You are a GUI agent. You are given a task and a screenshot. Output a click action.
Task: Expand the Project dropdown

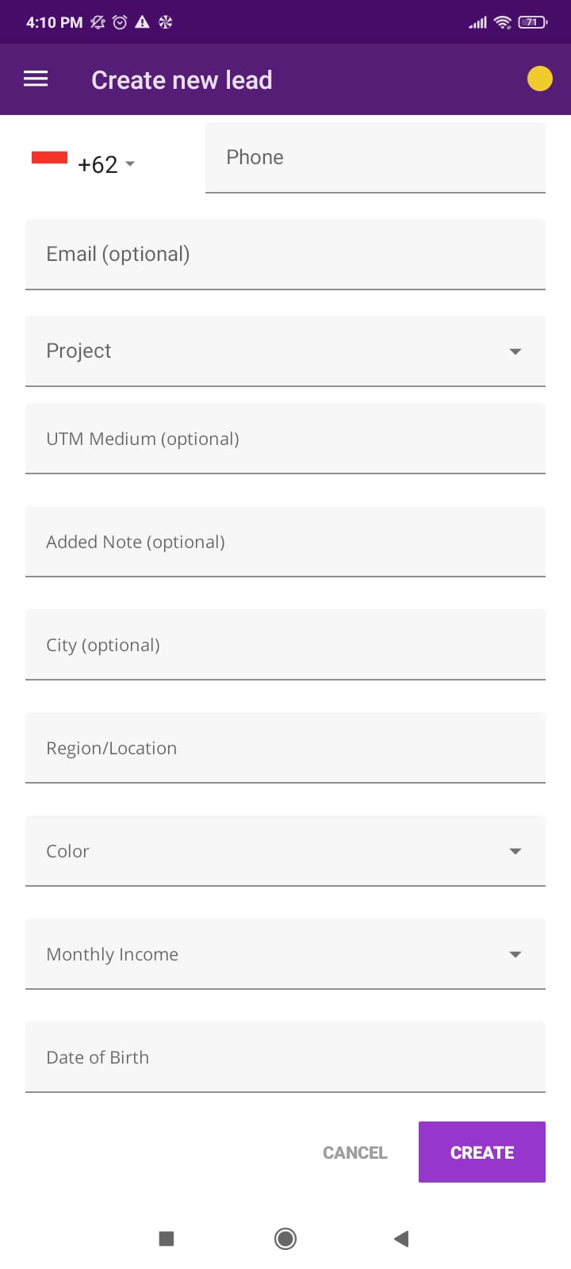(x=285, y=351)
